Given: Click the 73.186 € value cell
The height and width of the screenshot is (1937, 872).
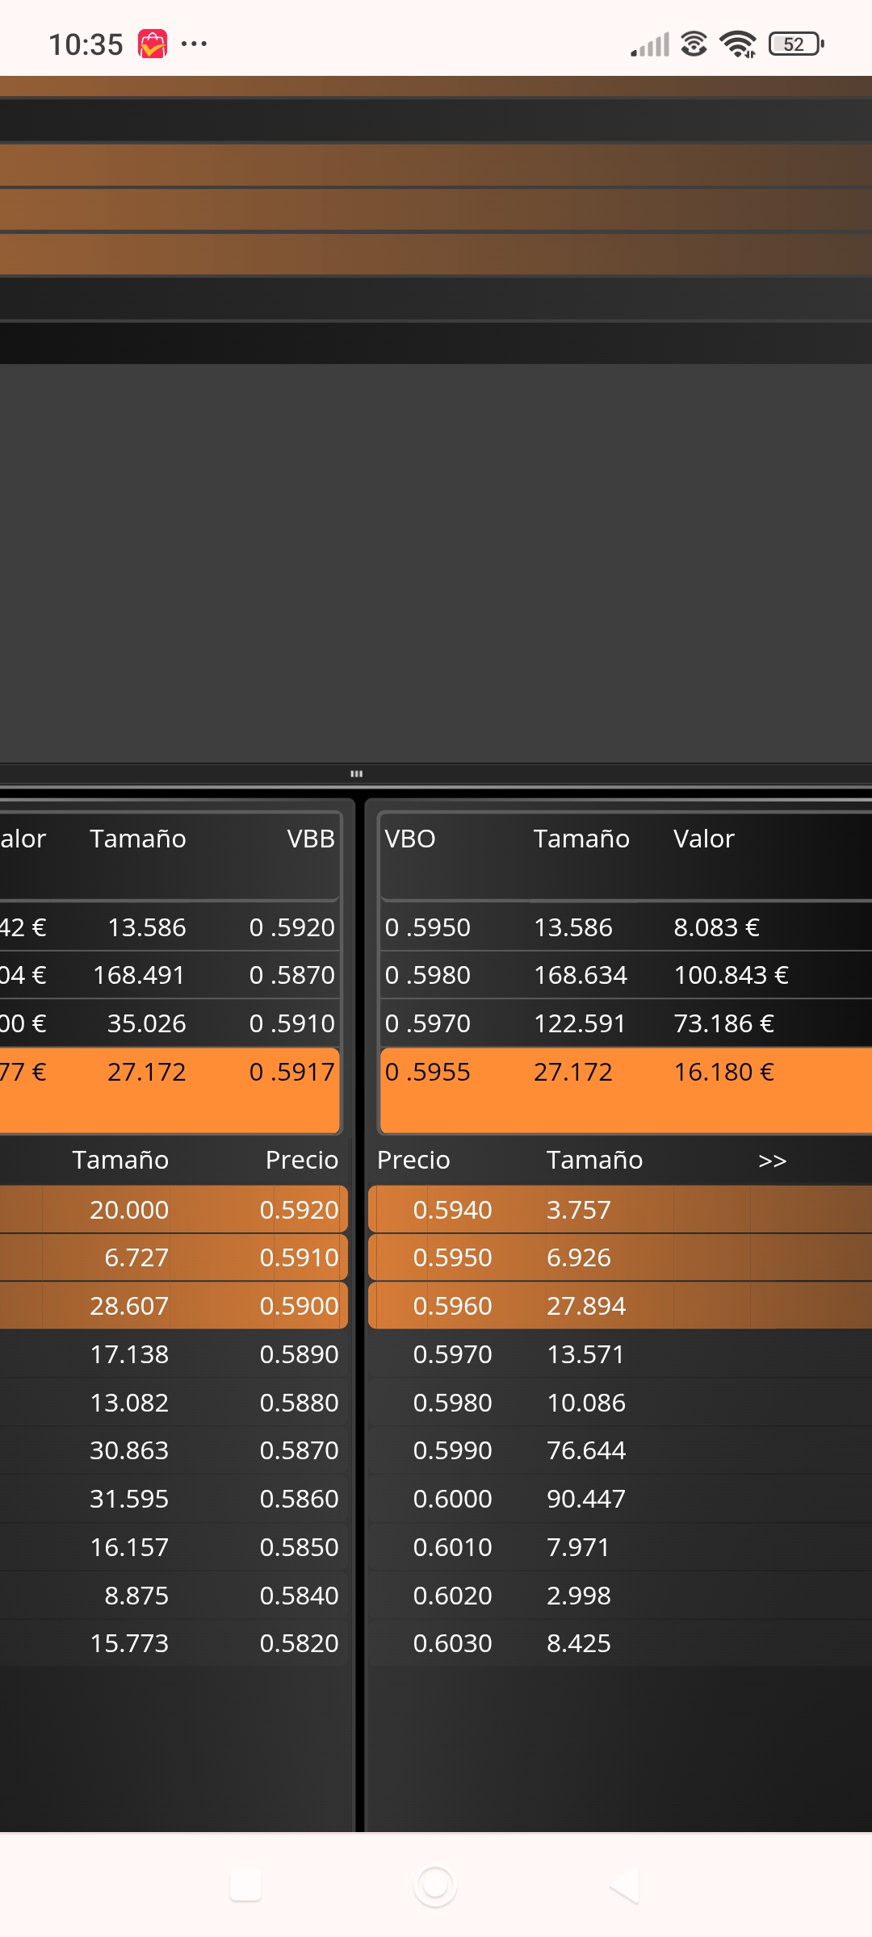Looking at the screenshot, I should click(x=724, y=1023).
